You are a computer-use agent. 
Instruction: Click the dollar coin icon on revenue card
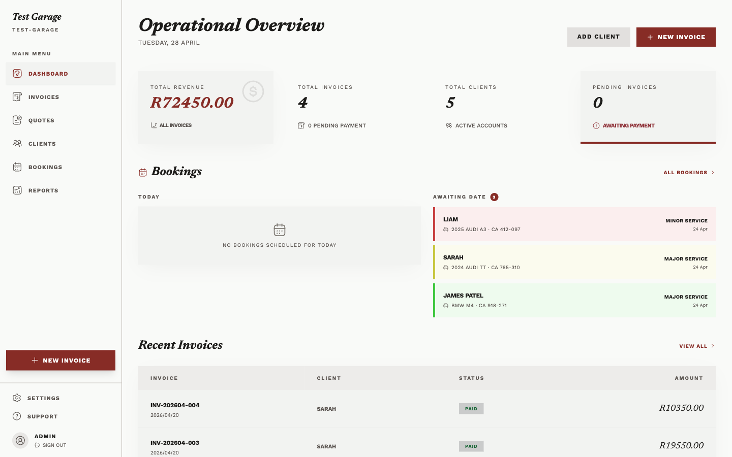click(x=253, y=92)
